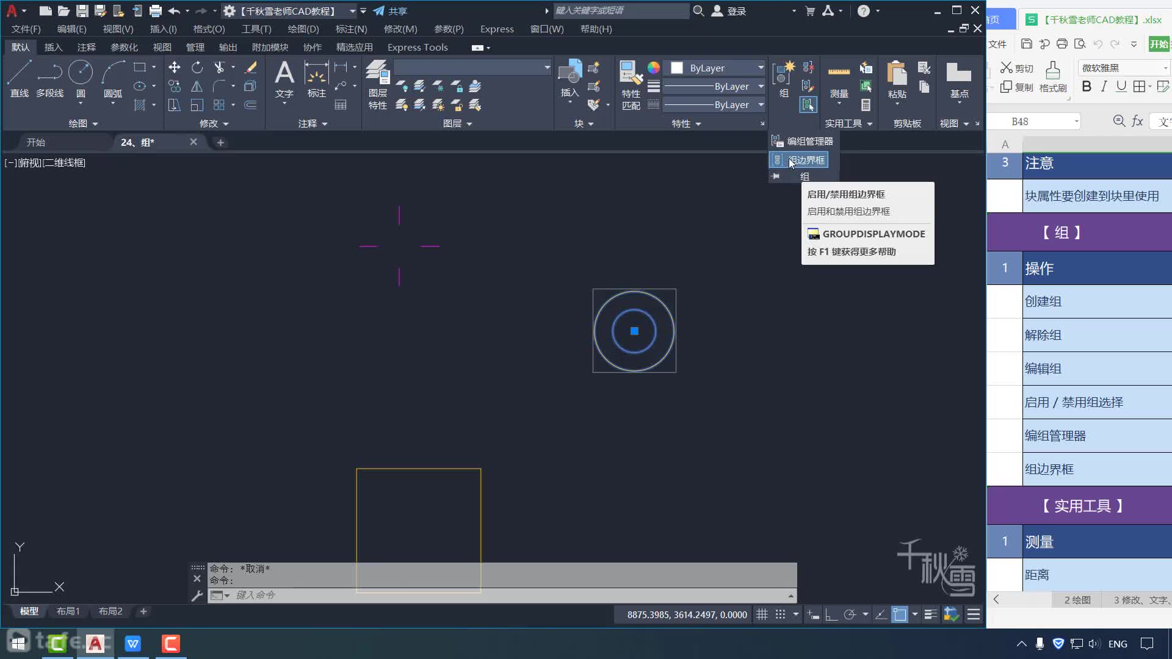The height and width of the screenshot is (659, 1172).
Task: Insert a table from the annotation panel
Action: (x=341, y=105)
